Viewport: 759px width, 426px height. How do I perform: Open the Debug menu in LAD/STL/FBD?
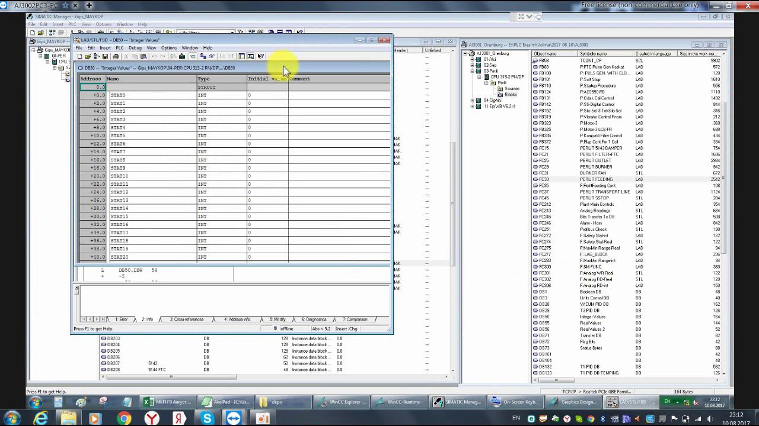(x=135, y=48)
